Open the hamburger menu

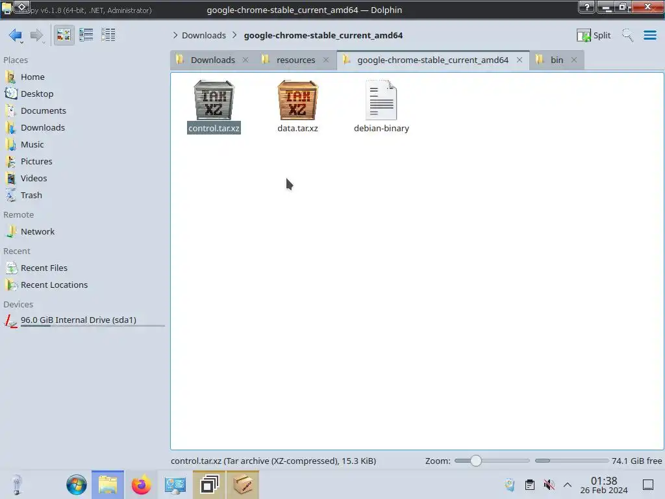coord(649,35)
